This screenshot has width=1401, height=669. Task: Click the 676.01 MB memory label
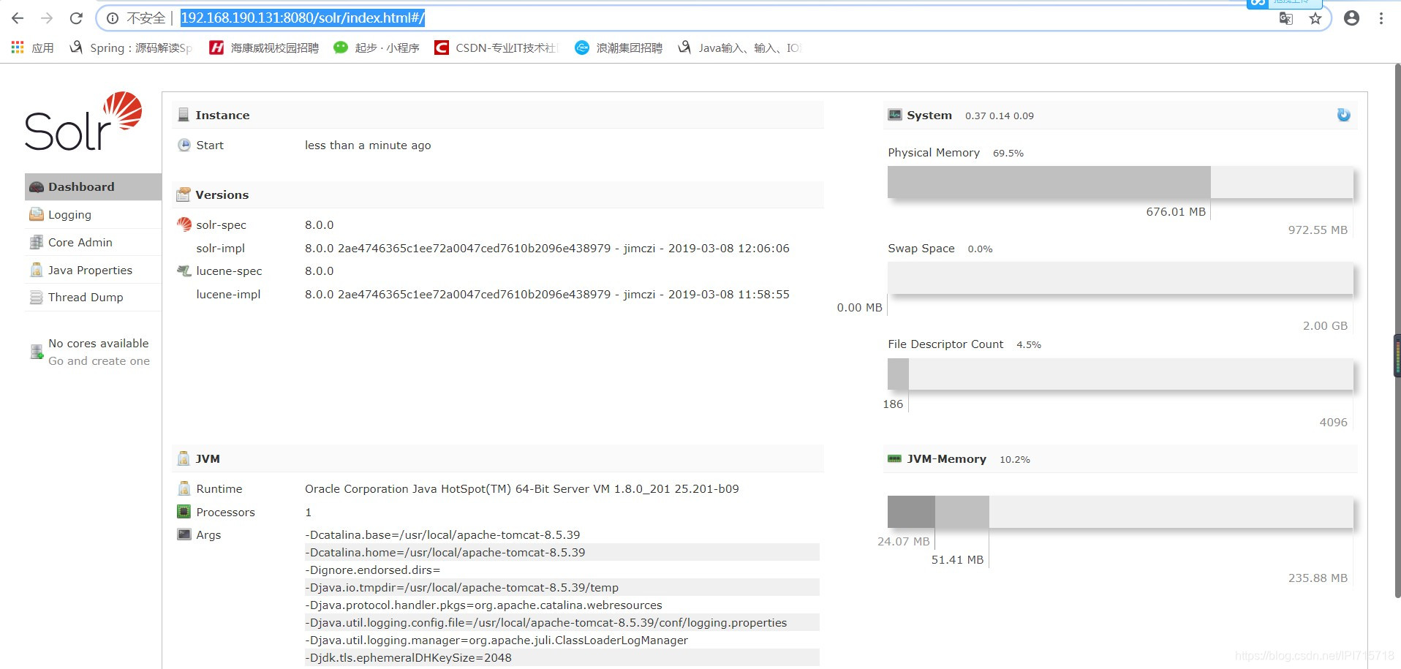tap(1176, 211)
